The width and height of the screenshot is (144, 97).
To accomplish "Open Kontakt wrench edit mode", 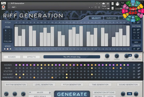I will point(3,3).
